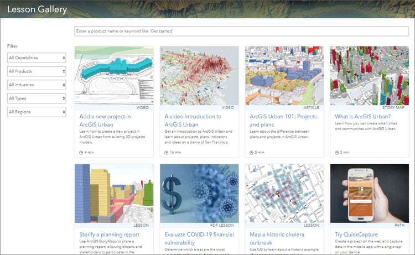Click the Lesson Gallery heading
This screenshot has width=415, height=255.
pyautogui.click(x=37, y=9)
